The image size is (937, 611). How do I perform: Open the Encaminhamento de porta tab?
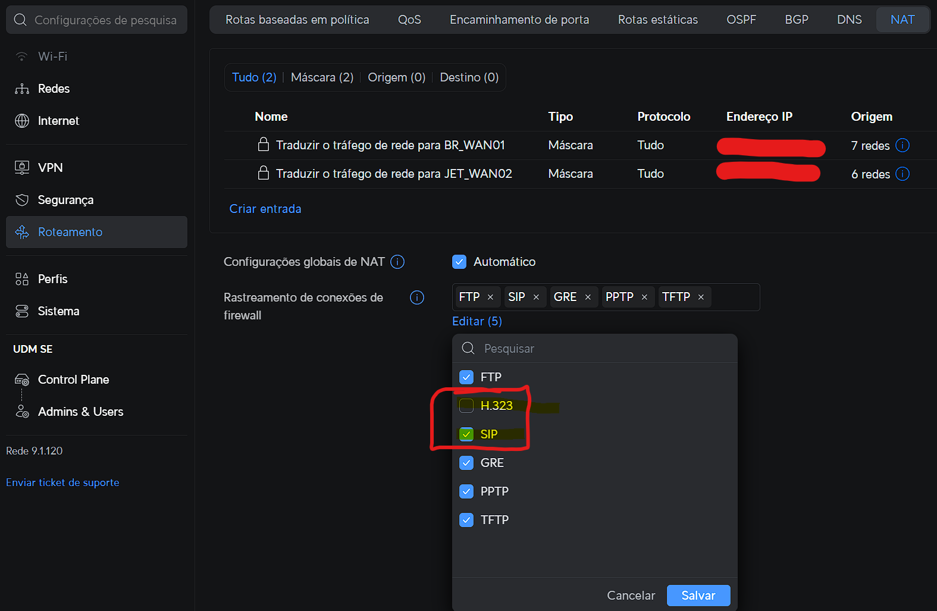click(519, 20)
